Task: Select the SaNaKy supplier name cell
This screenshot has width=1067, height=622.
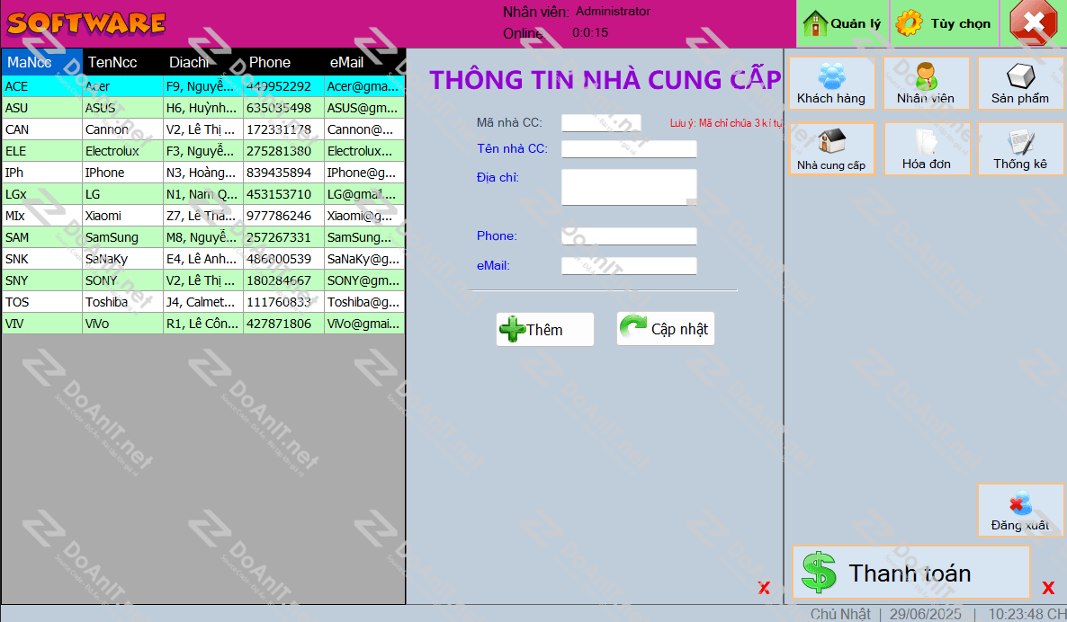Action: coord(122,259)
